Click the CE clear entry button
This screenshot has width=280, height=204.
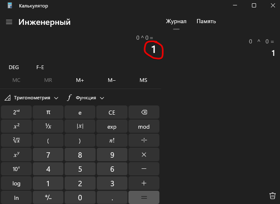pyautogui.click(x=112, y=112)
